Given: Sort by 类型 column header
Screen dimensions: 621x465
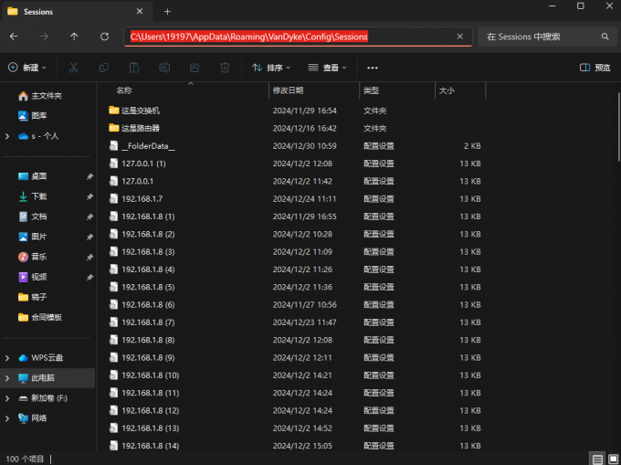Looking at the screenshot, I should point(371,90).
